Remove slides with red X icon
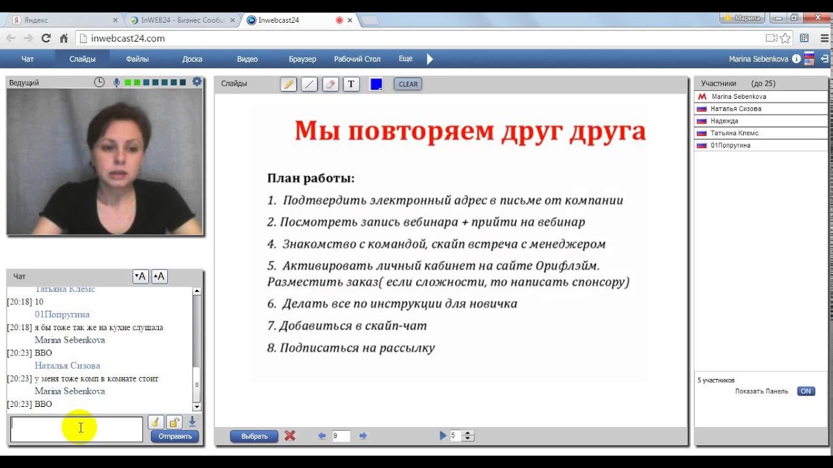Screen dimensions: 833x468 pyautogui.click(x=290, y=435)
